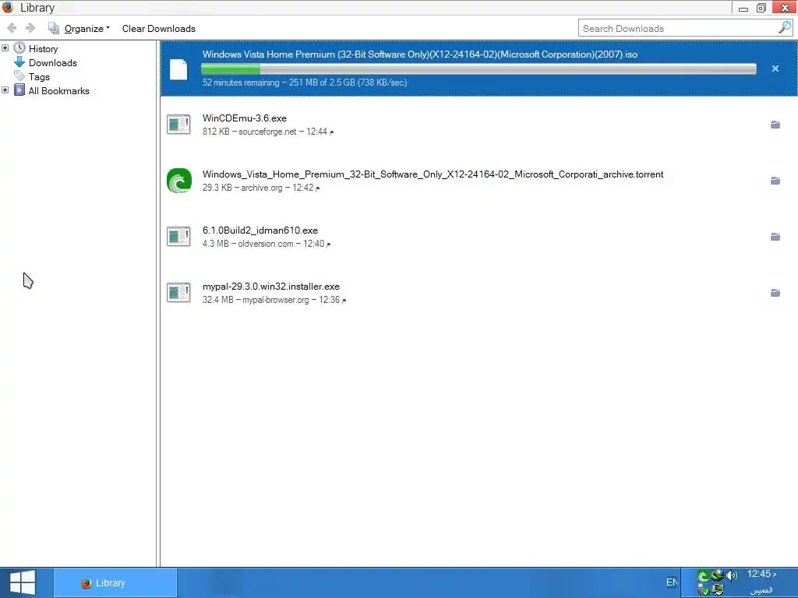Select the Windows Vista Home Premium .iso file name

point(420,55)
